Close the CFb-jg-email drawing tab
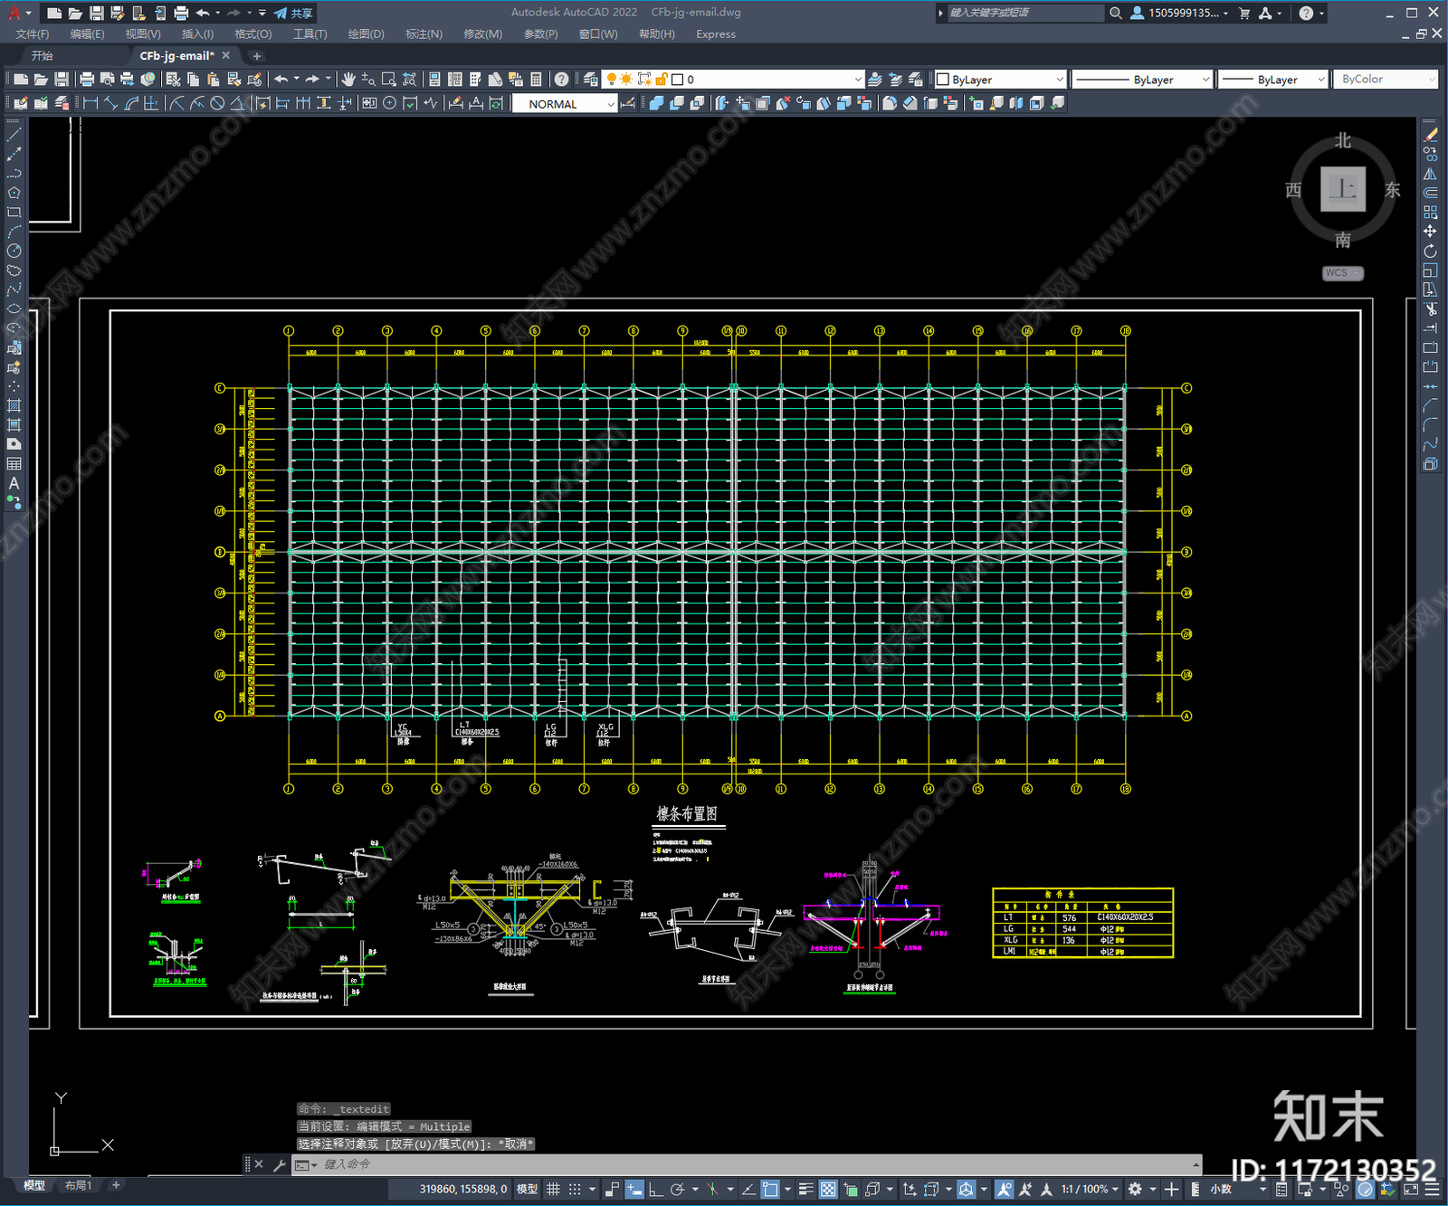Screen dimensions: 1448x1206 coord(226,56)
